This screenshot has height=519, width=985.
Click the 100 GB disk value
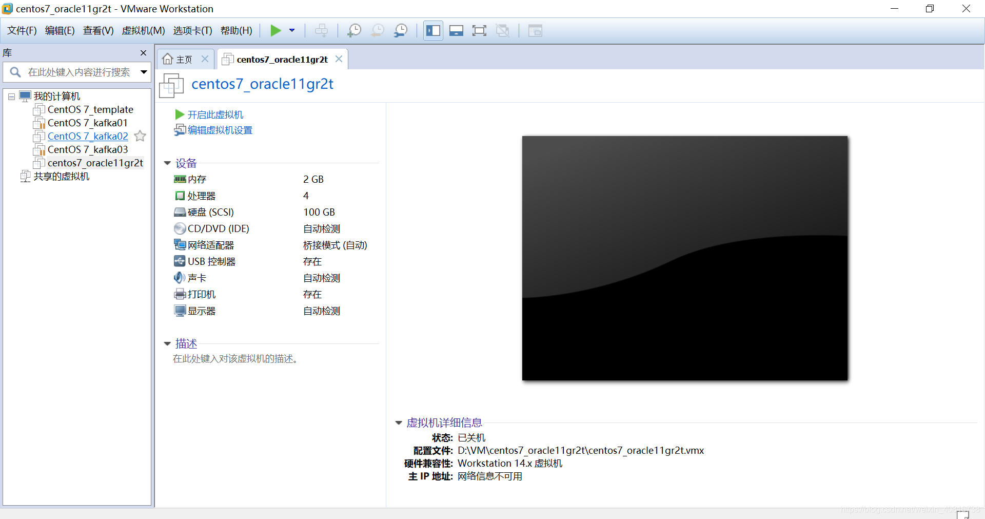319,212
